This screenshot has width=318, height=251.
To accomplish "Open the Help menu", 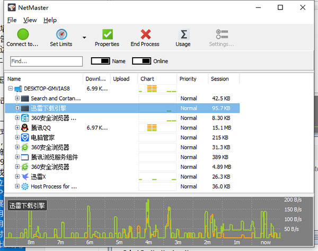I will pos(50,20).
